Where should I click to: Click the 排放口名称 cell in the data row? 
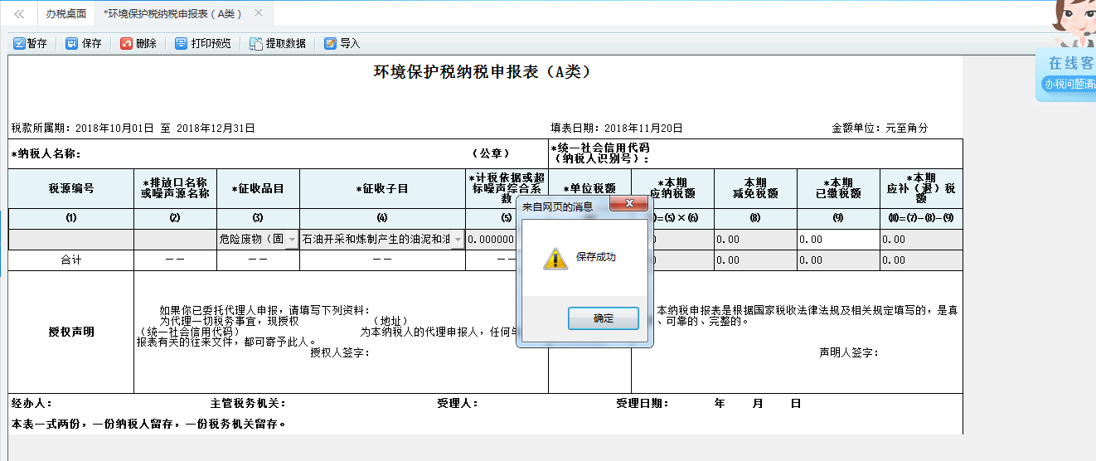coord(175,240)
